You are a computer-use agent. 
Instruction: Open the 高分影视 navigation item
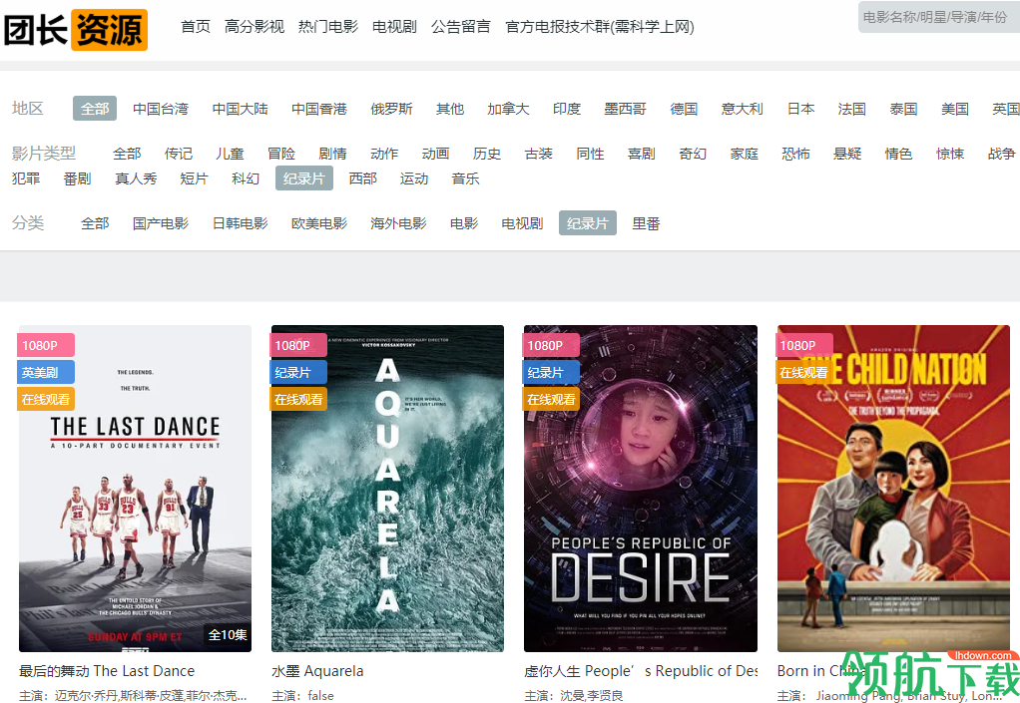tap(255, 27)
